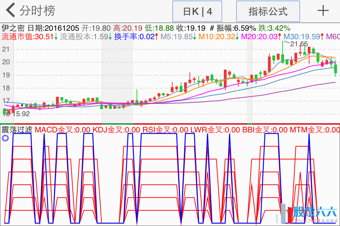
Task: Tap the small black cross marker on chart
Action: tap(22, 105)
